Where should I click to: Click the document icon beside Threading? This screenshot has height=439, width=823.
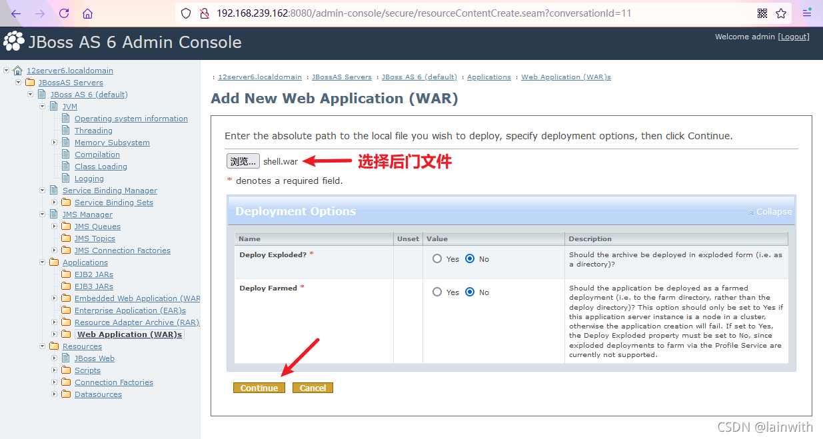[66, 131]
